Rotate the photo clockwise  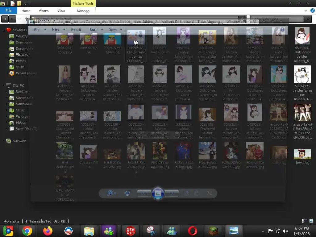coord(196,193)
